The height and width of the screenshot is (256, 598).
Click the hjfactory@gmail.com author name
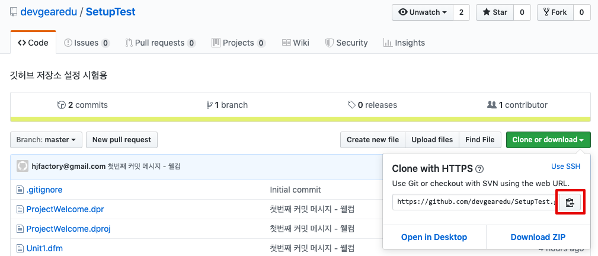(68, 167)
